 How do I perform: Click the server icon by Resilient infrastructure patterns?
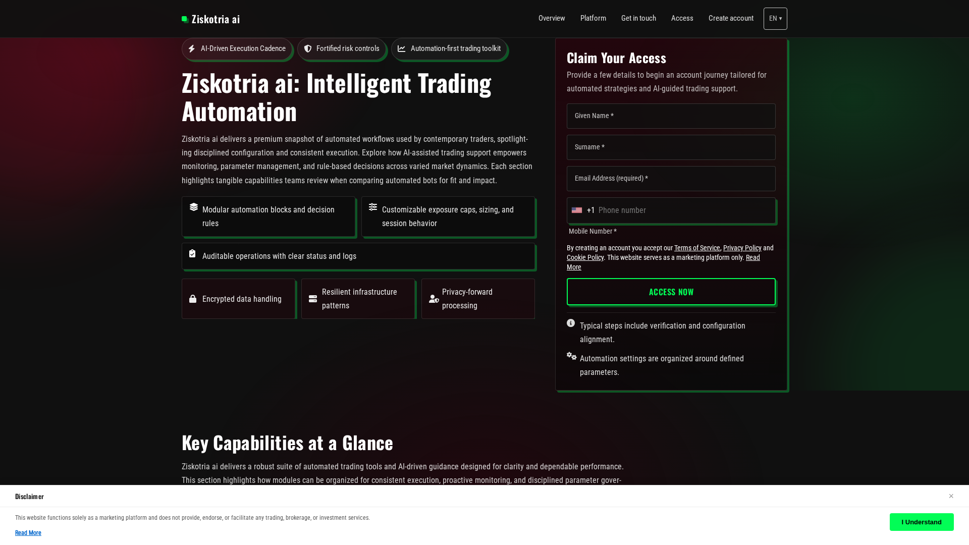click(x=313, y=299)
